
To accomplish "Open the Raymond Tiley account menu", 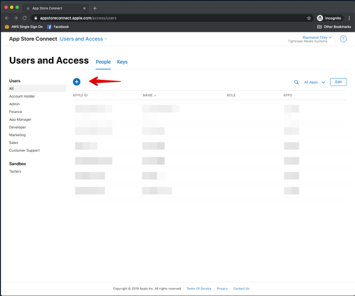I will (317, 37).
